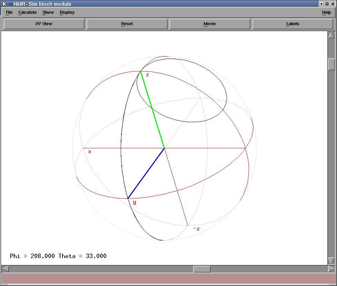Click the window menu K icon
The height and width of the screenshot is (286, 337).
(x=4, y=4)
